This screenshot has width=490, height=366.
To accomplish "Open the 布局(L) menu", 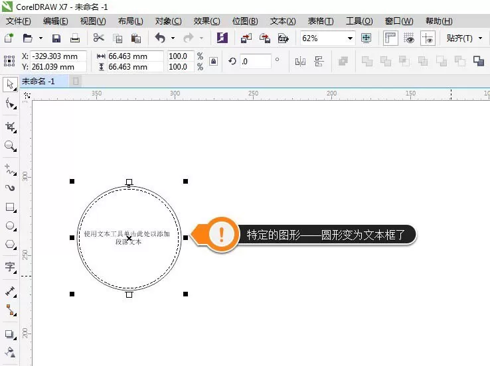I will 130,21.
